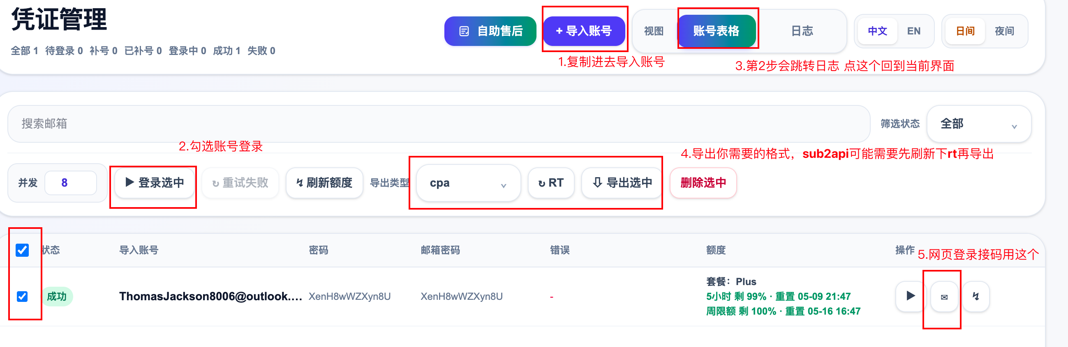Click the play icon in ThomasJackson8006 row

tap(911, 296)
